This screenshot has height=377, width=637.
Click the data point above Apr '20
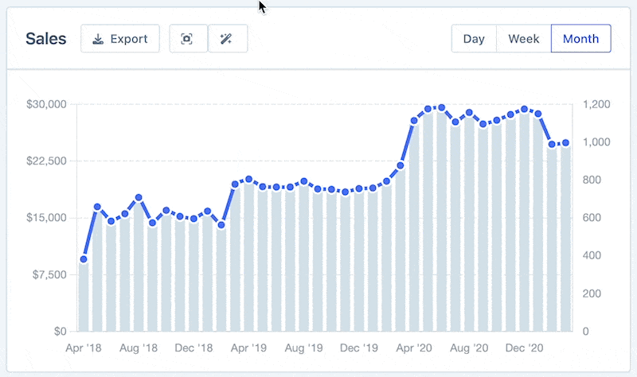(414, 121)
